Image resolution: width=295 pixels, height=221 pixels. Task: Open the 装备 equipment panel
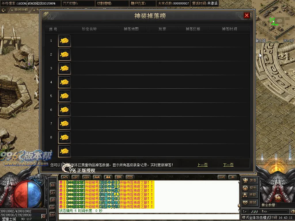[249, 180]
